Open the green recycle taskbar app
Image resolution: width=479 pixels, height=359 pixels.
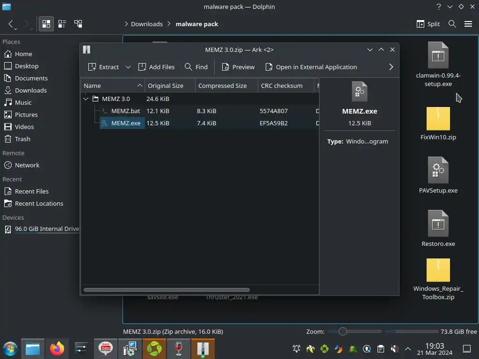(x=154, y=349)
